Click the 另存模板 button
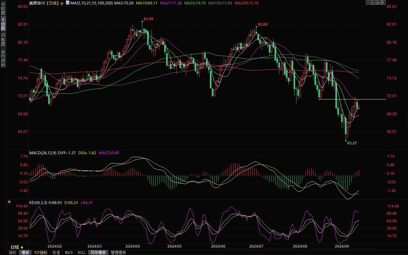Viewport: 408px width, 255px height. pyautogui.click(x=98, y=252)
